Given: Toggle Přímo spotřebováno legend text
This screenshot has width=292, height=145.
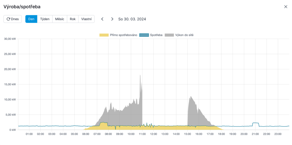Looking at the screenshot, I should [x=124, y=35].
